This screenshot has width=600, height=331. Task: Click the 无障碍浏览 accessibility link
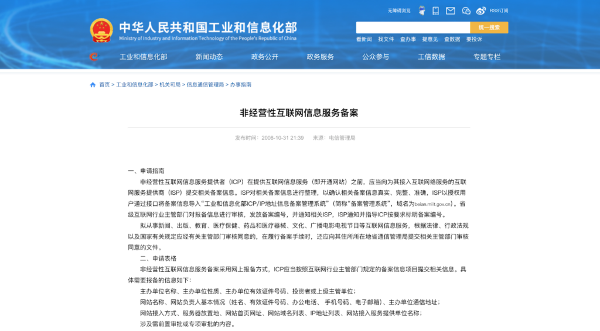pos(398,11)
